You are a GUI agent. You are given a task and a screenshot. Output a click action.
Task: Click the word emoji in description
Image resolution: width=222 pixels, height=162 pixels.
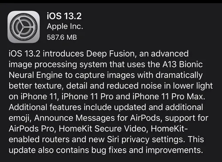click(20, 118)
